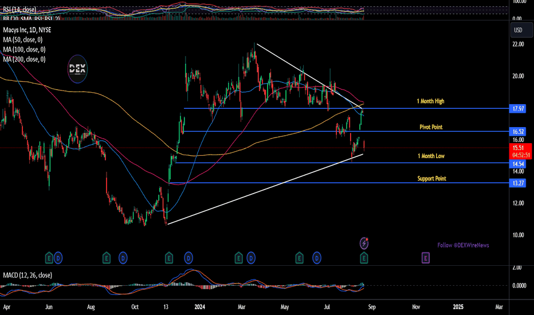Open the earnings E icon above the '13' date
This screenshot has height=315, width=534.
pyautogui.click(x=169, y=258)
